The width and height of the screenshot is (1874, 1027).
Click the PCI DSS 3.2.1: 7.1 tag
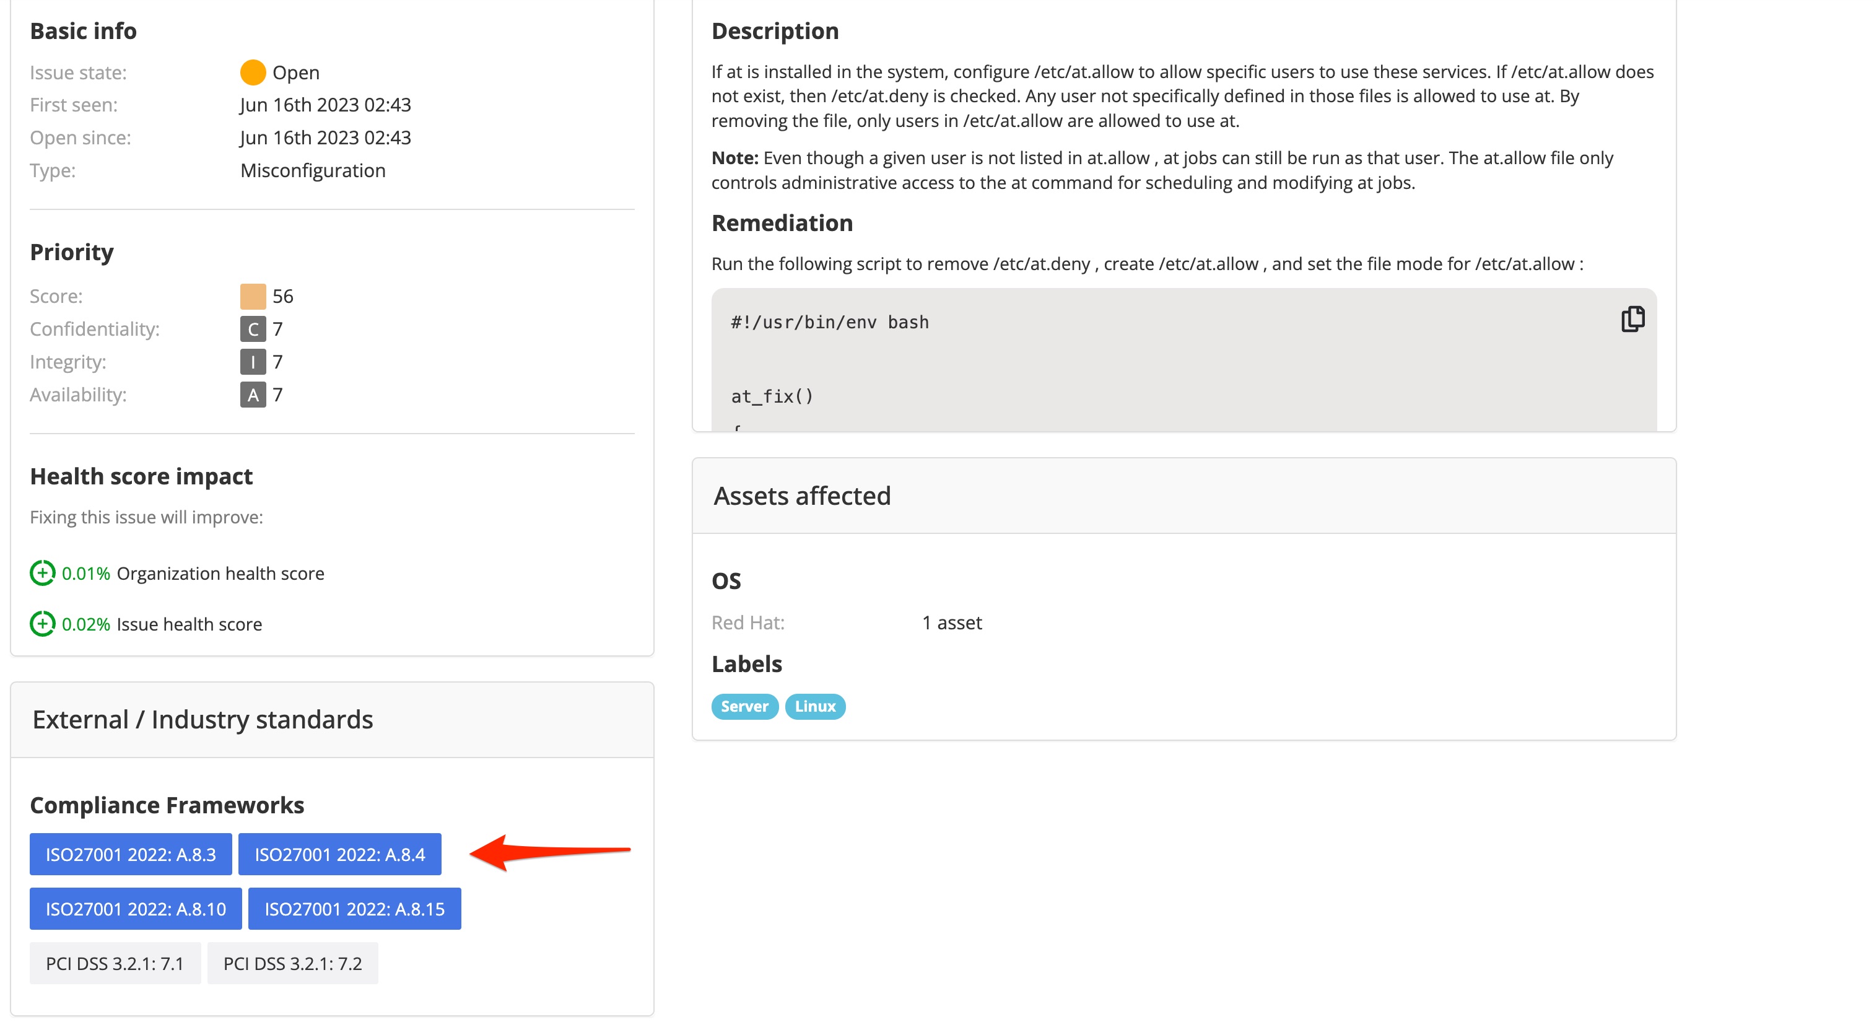point(115,963)
